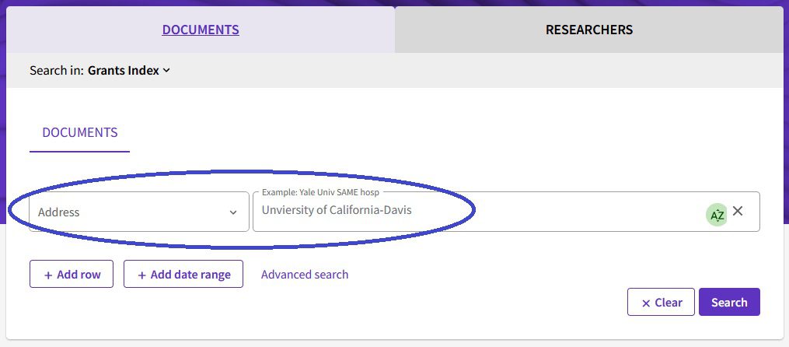Click the Unviersity of California-Davis text field
Image resolution: width=789 pixels, height=347 pixels.
[x=474, y=211]
